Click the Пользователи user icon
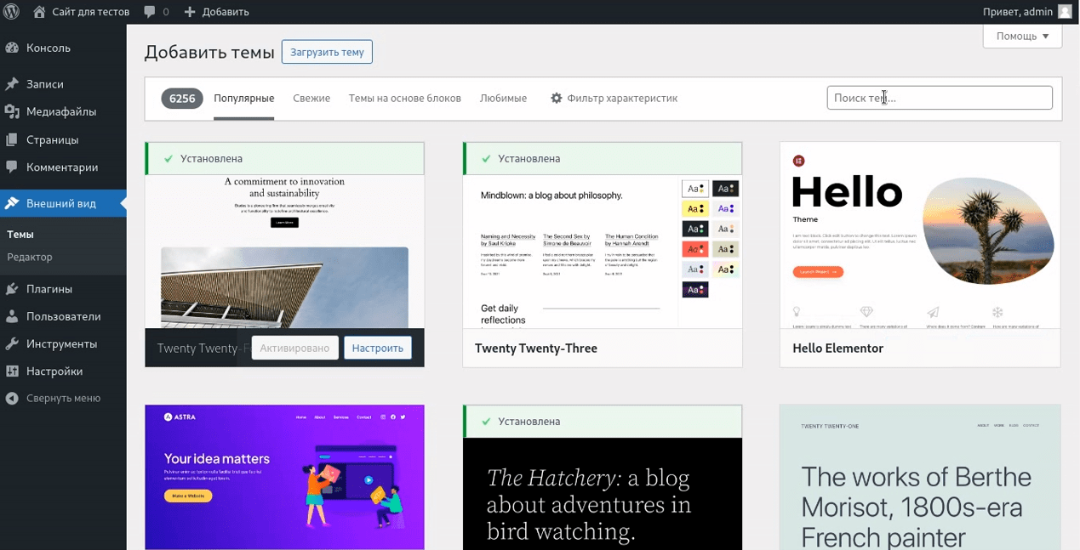 pyautogui.click(x=12, y=316)
